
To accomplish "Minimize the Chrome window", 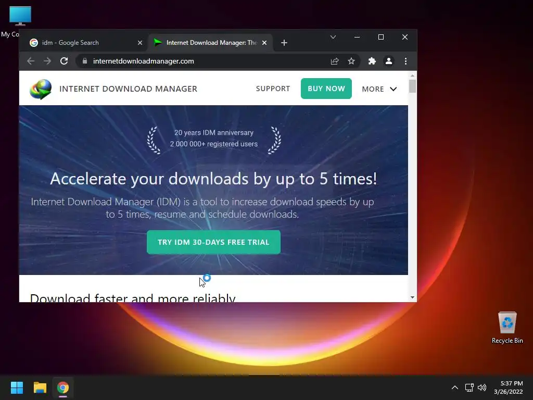I will click(357, 37).
